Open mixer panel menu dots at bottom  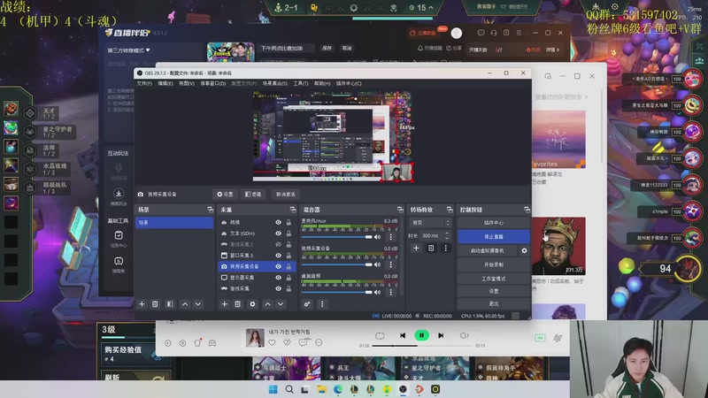click(x=322, y=304)
